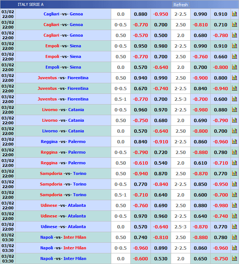Click the Refresh button in header
239x264 pixels.
180,5
